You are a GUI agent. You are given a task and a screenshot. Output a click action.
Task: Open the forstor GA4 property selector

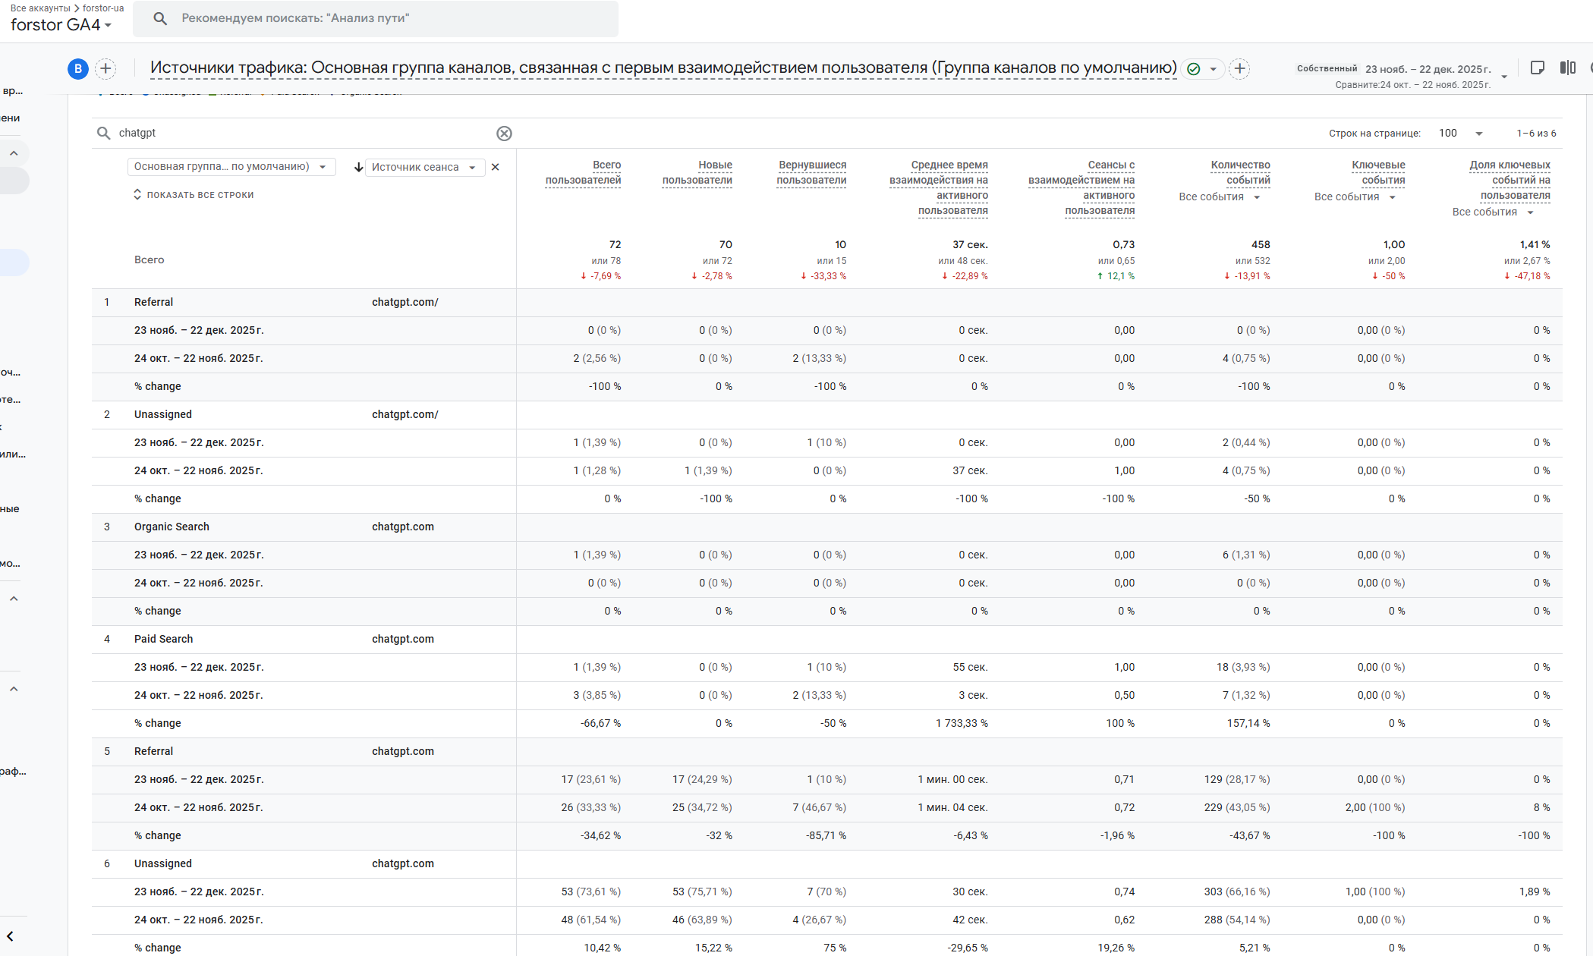pos(61,25)
